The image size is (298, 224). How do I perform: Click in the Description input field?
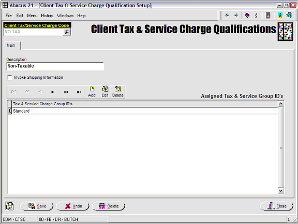55,66
